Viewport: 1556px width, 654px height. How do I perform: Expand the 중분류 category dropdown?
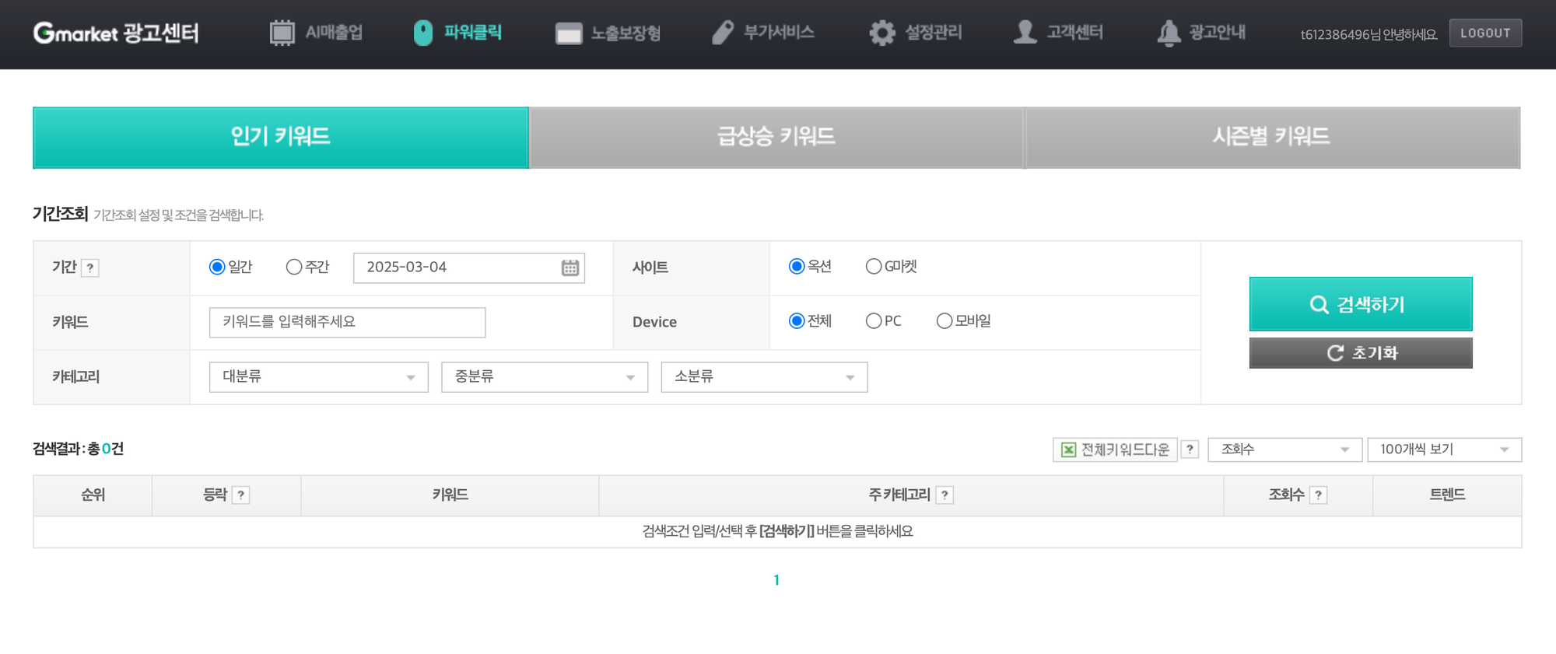click(x=545, y=377)
